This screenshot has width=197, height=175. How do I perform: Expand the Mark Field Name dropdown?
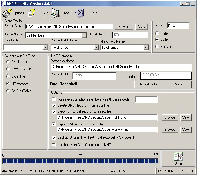point(146,47)
